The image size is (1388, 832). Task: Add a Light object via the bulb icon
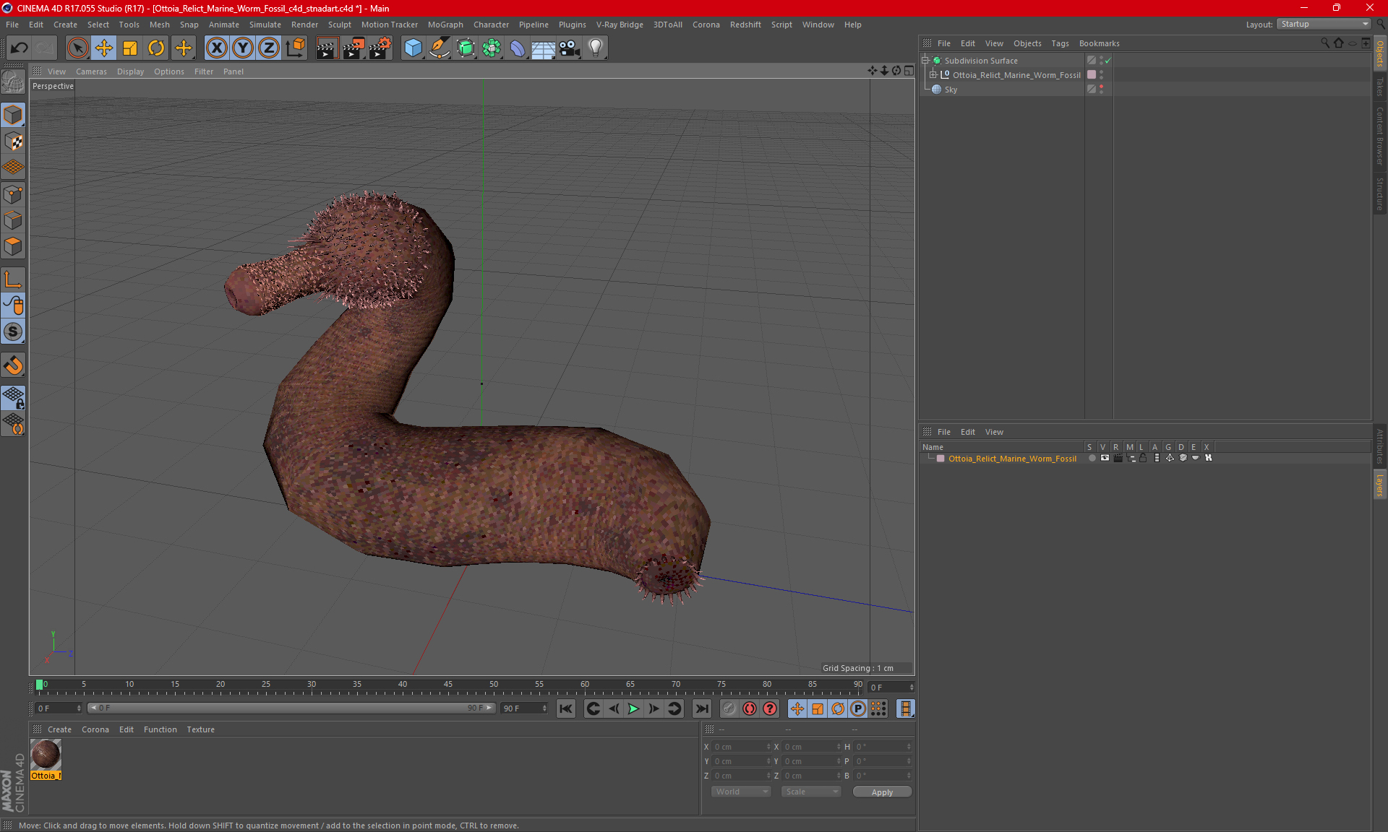[x=595, y=48]
